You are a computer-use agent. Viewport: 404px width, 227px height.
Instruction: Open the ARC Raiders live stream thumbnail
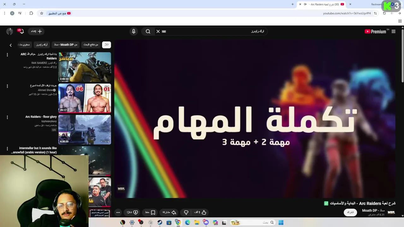pos(85,67)
